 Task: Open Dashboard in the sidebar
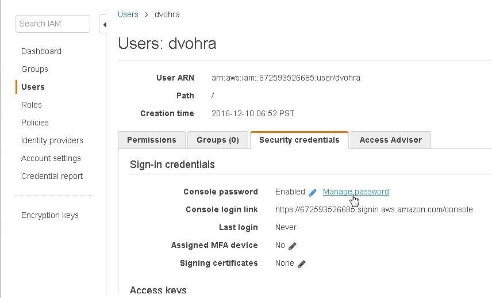point(41,52)
